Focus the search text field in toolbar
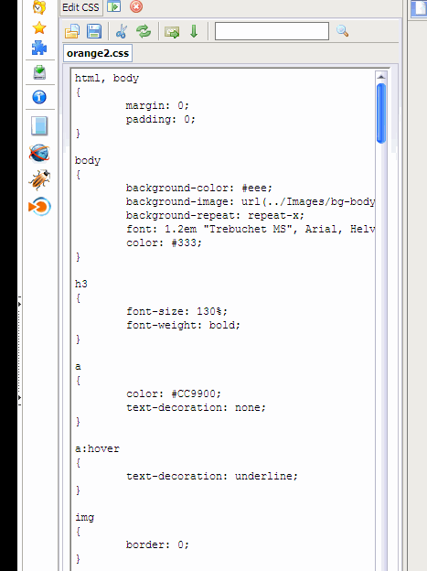Viewport: 427px width, 571px height. tap(272, 31)
